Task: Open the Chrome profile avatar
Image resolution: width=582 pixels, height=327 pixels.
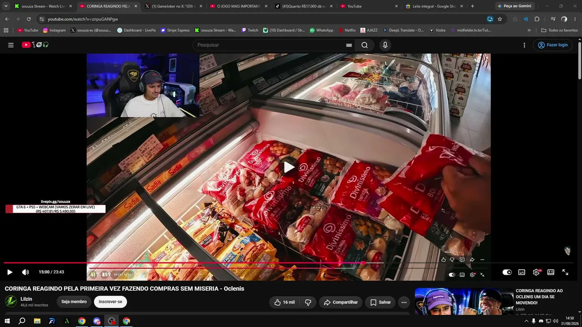Action: coord(564,19)
